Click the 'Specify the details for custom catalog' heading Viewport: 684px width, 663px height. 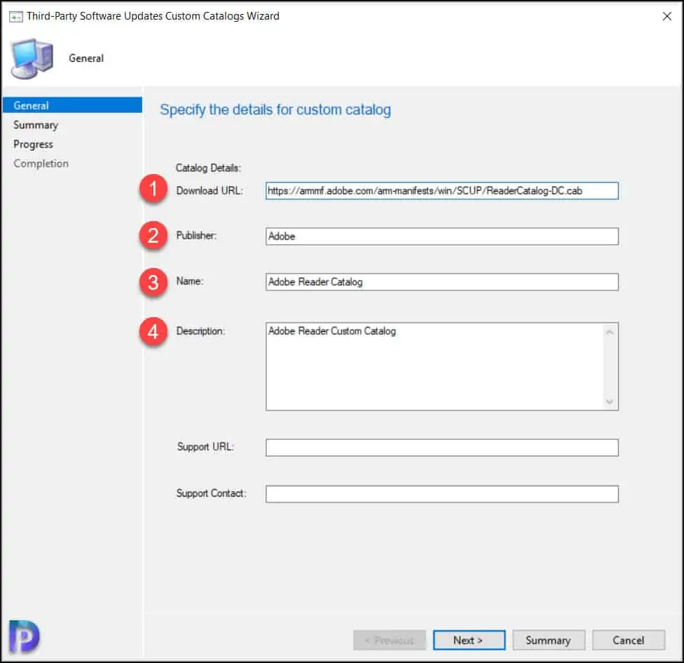pos(275,110)
